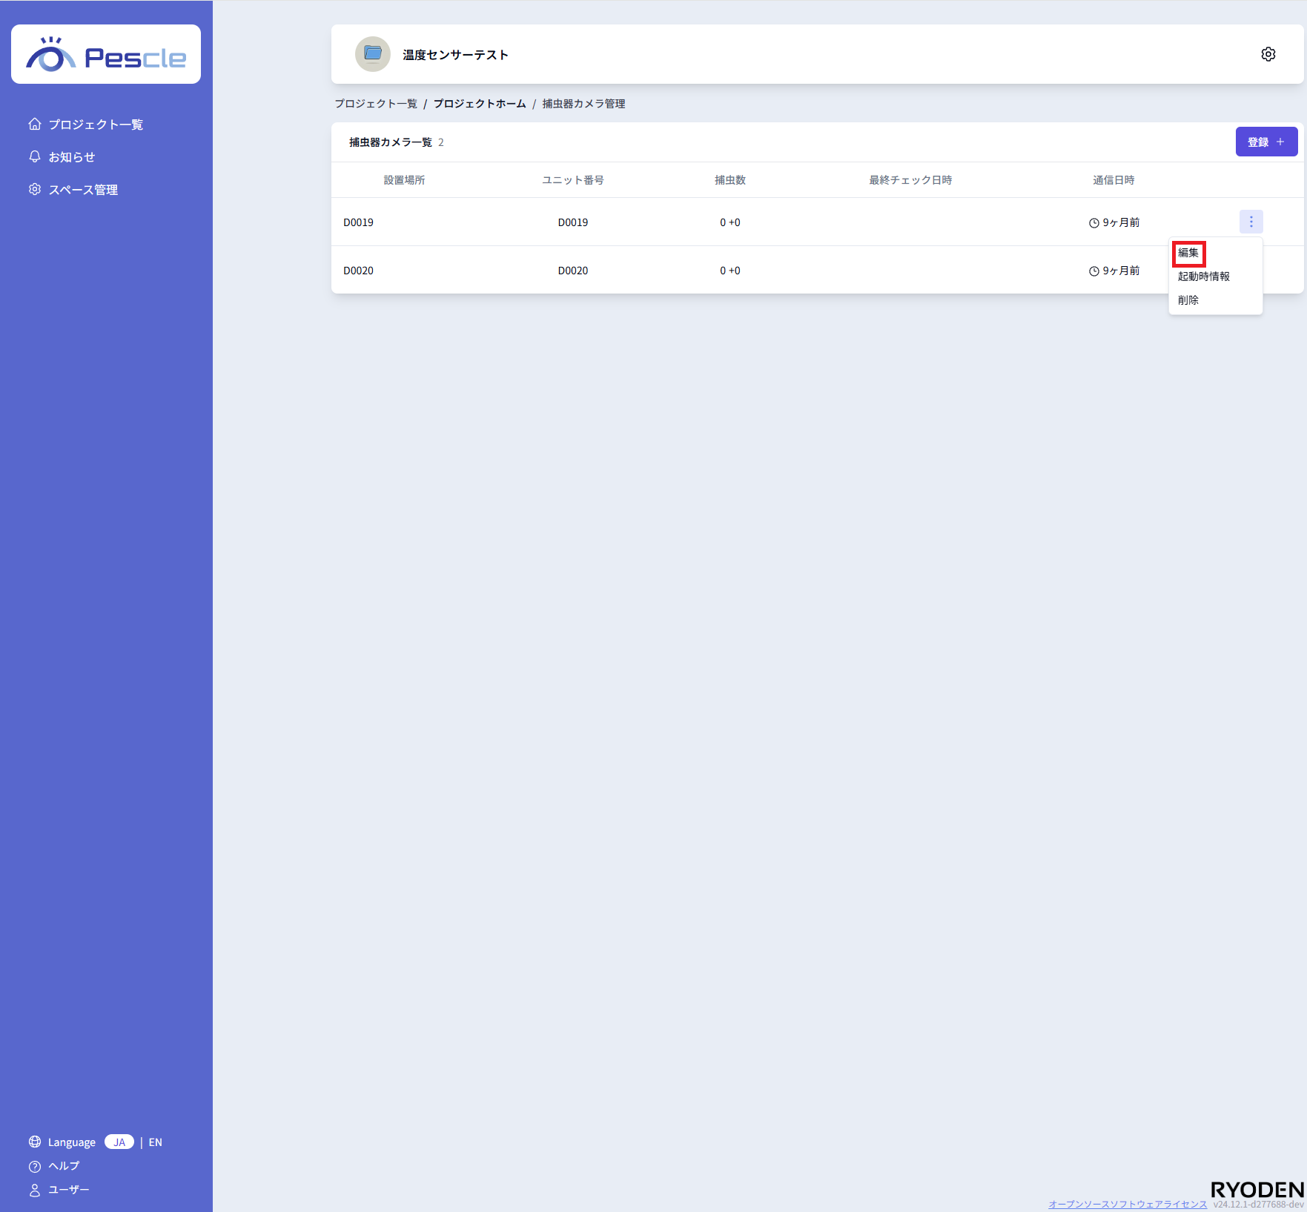Viewport: 1307px width, 1212px height.
Task: Click the gear icon for スペース管理
Action: pyautogui.click(x=35, y=189)
